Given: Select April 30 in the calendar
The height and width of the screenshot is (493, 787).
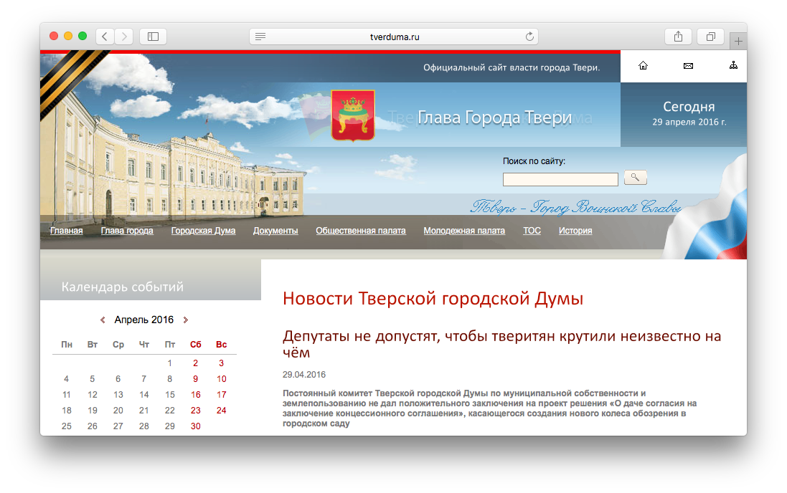Looking at the screenshot, I should pyautogui.click(x=195, y=426).
